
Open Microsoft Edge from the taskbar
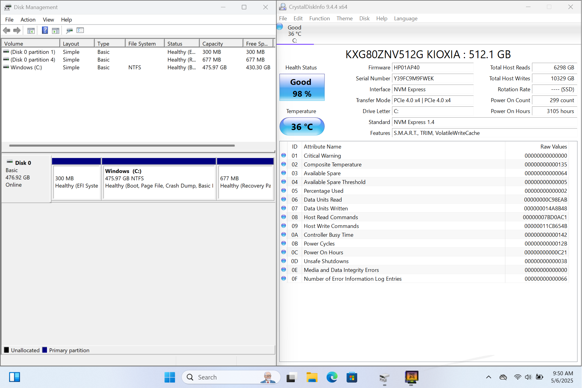[x=332, y=377]
